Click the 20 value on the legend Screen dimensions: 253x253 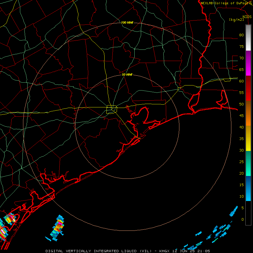[241, 173]
